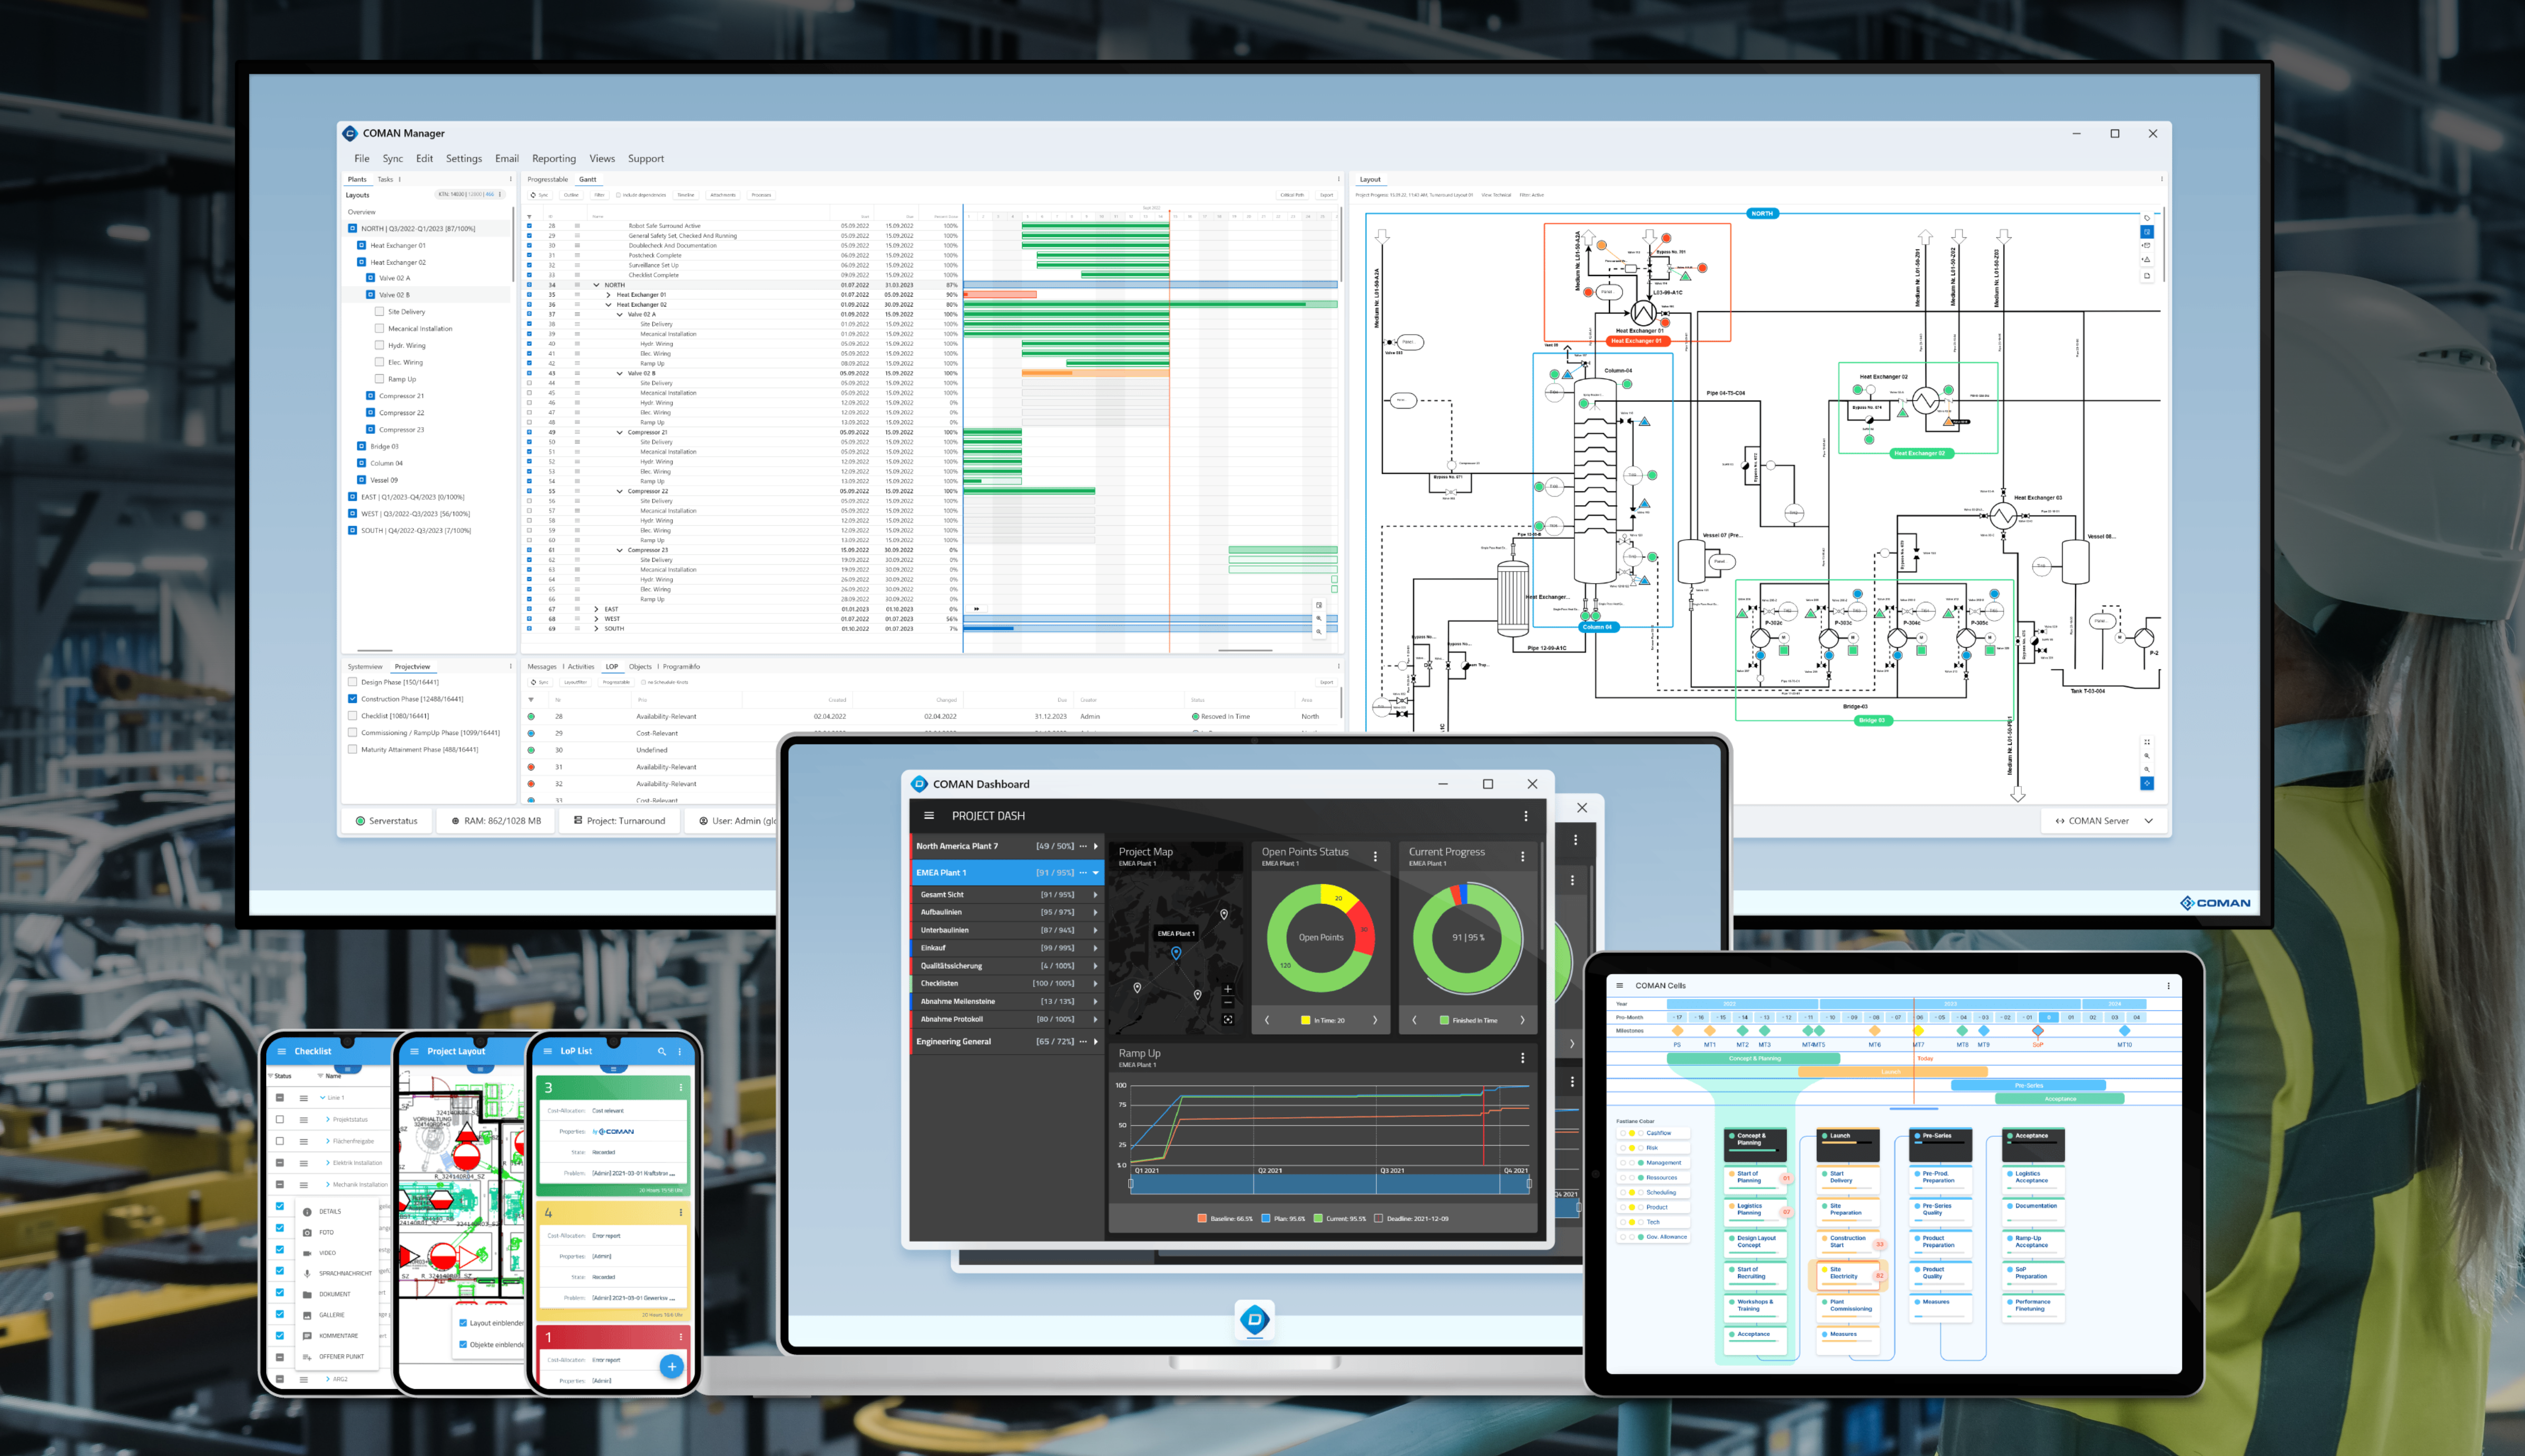Open the hamburger menu in COMAN Dashboard
This screenshot has width=2525, height=1456.
[929, 815]
